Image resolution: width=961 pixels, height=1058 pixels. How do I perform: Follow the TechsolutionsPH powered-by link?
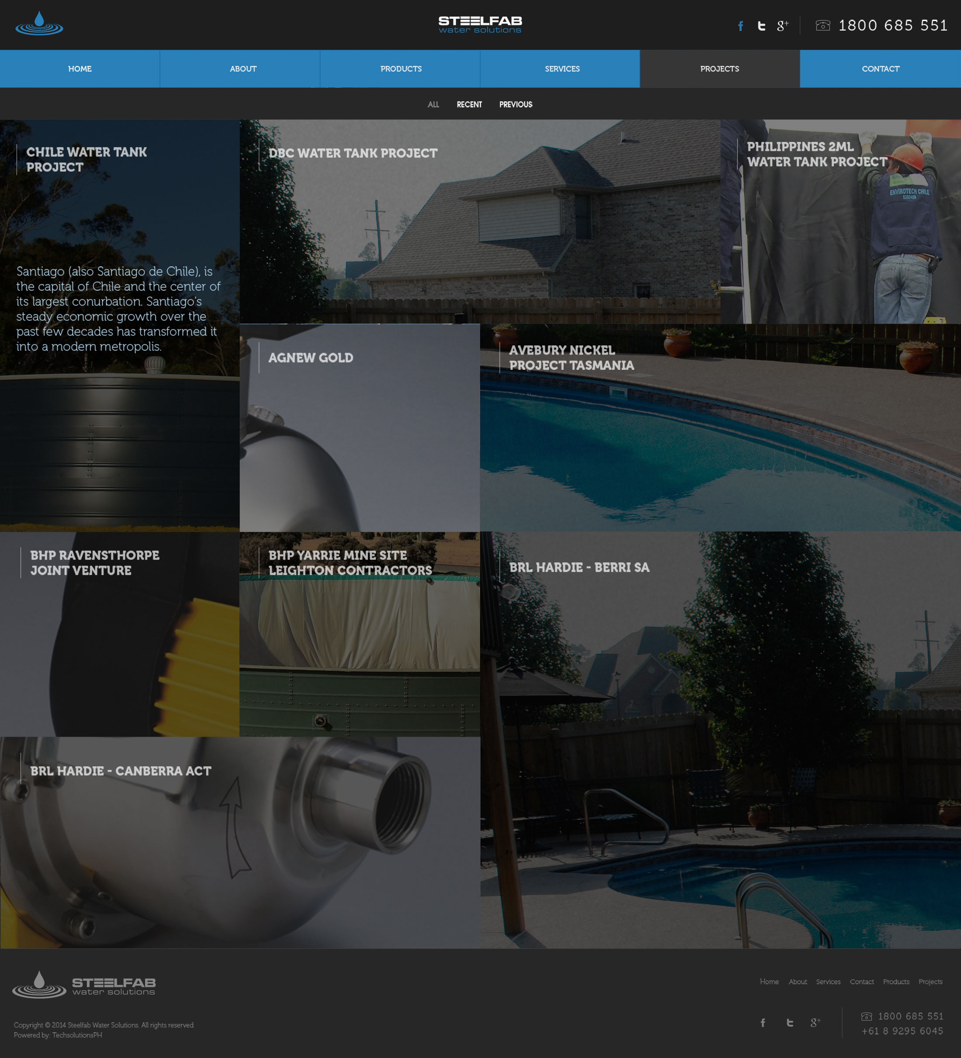(77, 1035)
